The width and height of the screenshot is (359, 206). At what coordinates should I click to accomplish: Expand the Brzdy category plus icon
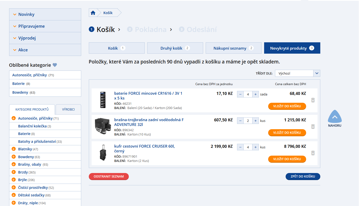click(x=14, y=172)
